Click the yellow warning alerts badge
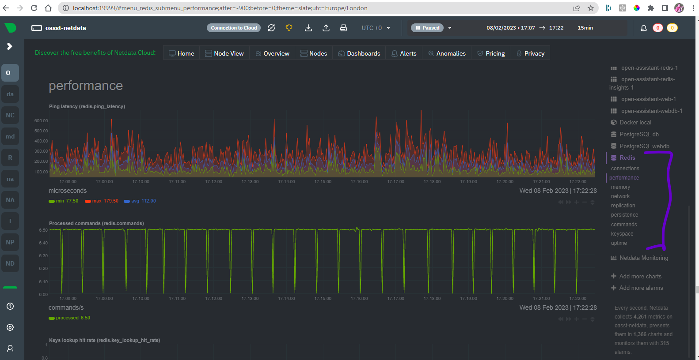This screenshot has width=699, height=360. click(x=672, y=28)
